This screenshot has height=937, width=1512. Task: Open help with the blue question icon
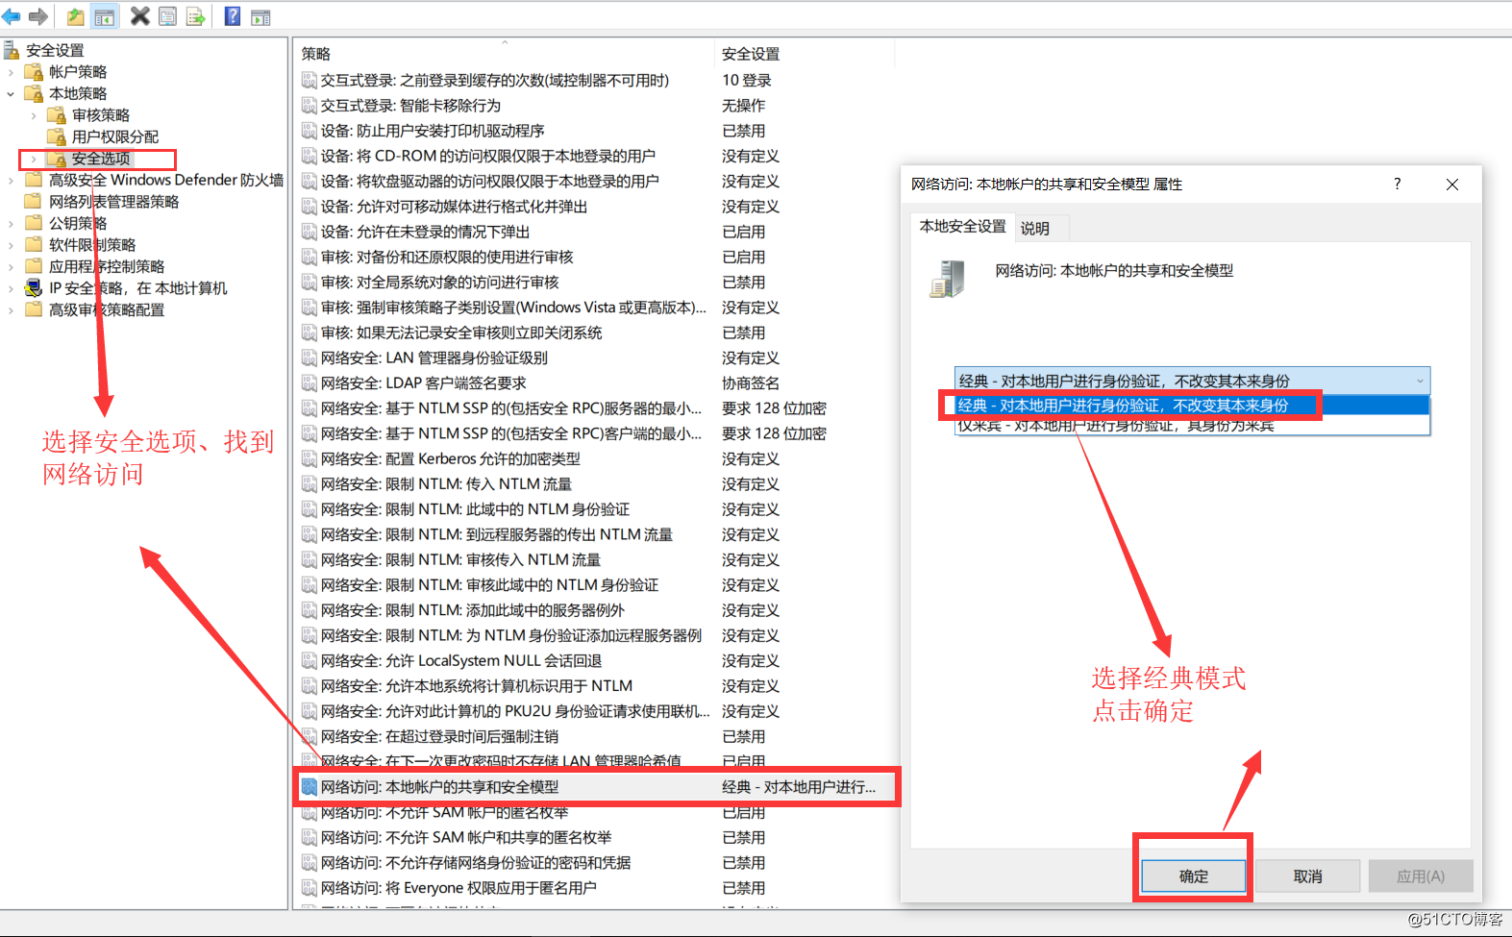point(233,16)
